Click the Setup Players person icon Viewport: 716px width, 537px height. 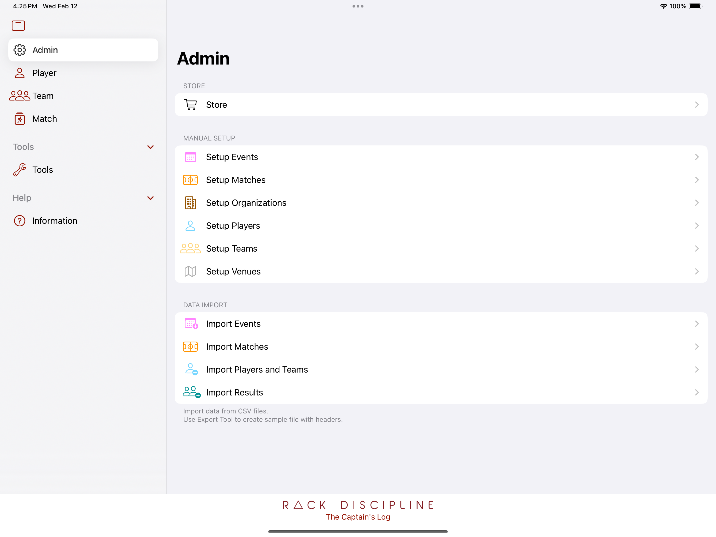pos(190,226)
